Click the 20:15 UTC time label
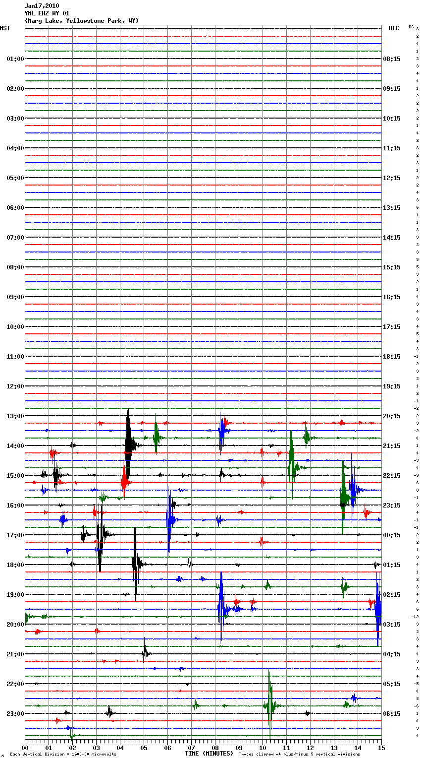Image resolution: width=421 pixels, height=761 pixels. [392, 416]
